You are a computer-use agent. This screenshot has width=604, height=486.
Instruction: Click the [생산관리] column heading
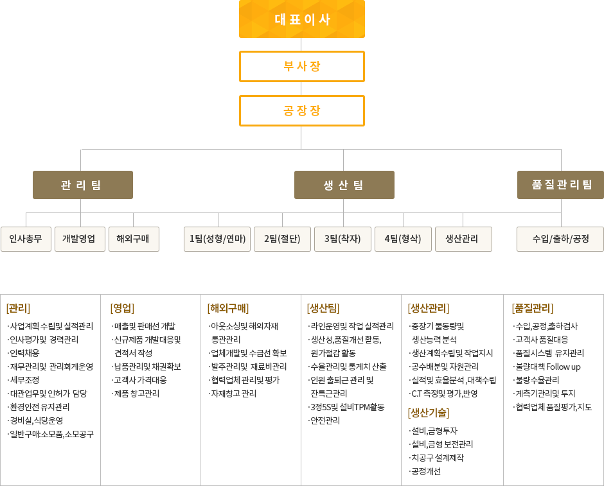click(x=429, y=308)
